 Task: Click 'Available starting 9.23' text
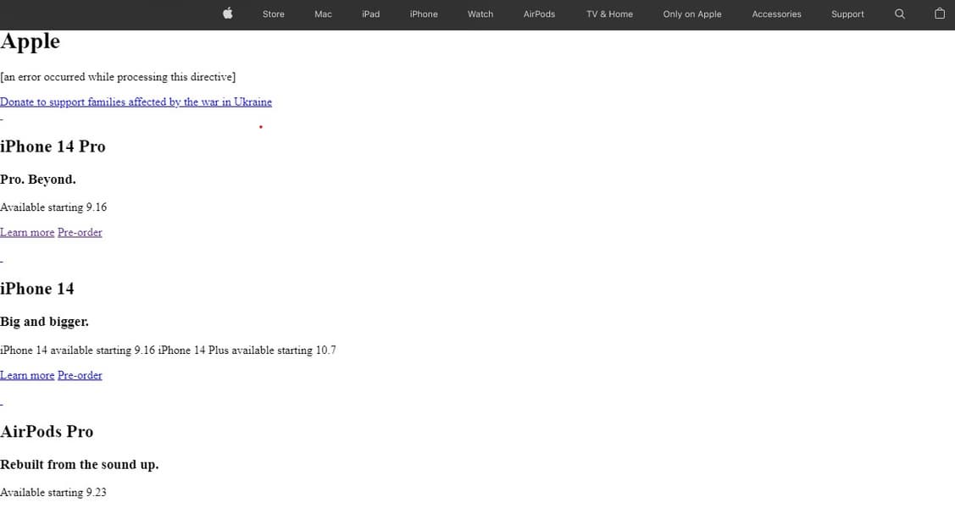(53, 492)
